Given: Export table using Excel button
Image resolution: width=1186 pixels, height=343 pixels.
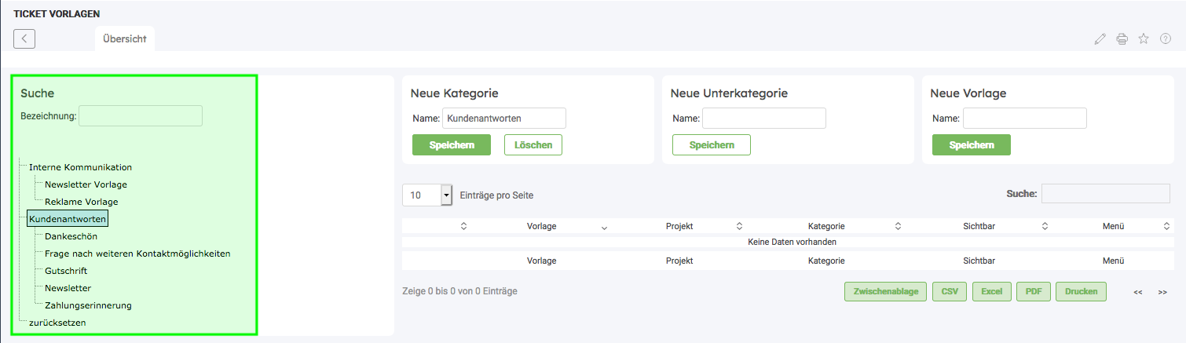Looking at the screenshot, I should (x=991, y=291).
